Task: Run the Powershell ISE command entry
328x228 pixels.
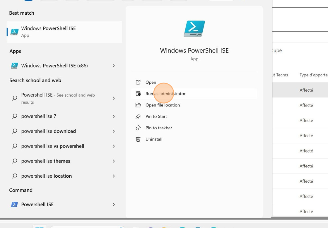Action: click(64, 204)
